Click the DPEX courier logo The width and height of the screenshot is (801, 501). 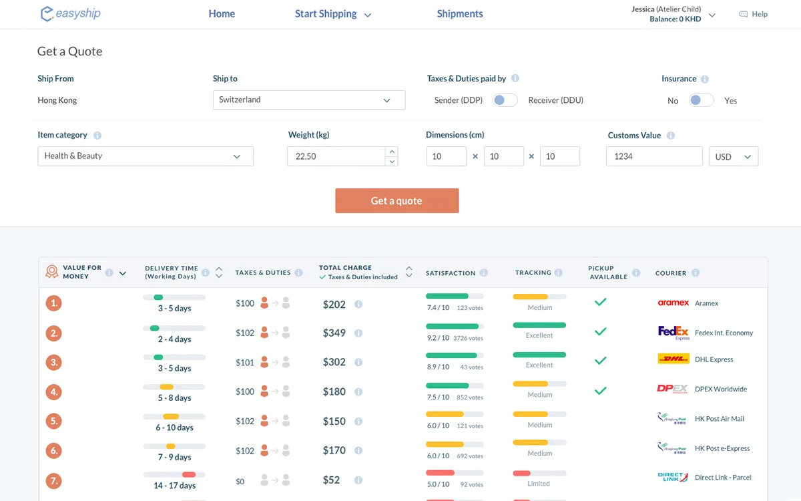(673, 389)
